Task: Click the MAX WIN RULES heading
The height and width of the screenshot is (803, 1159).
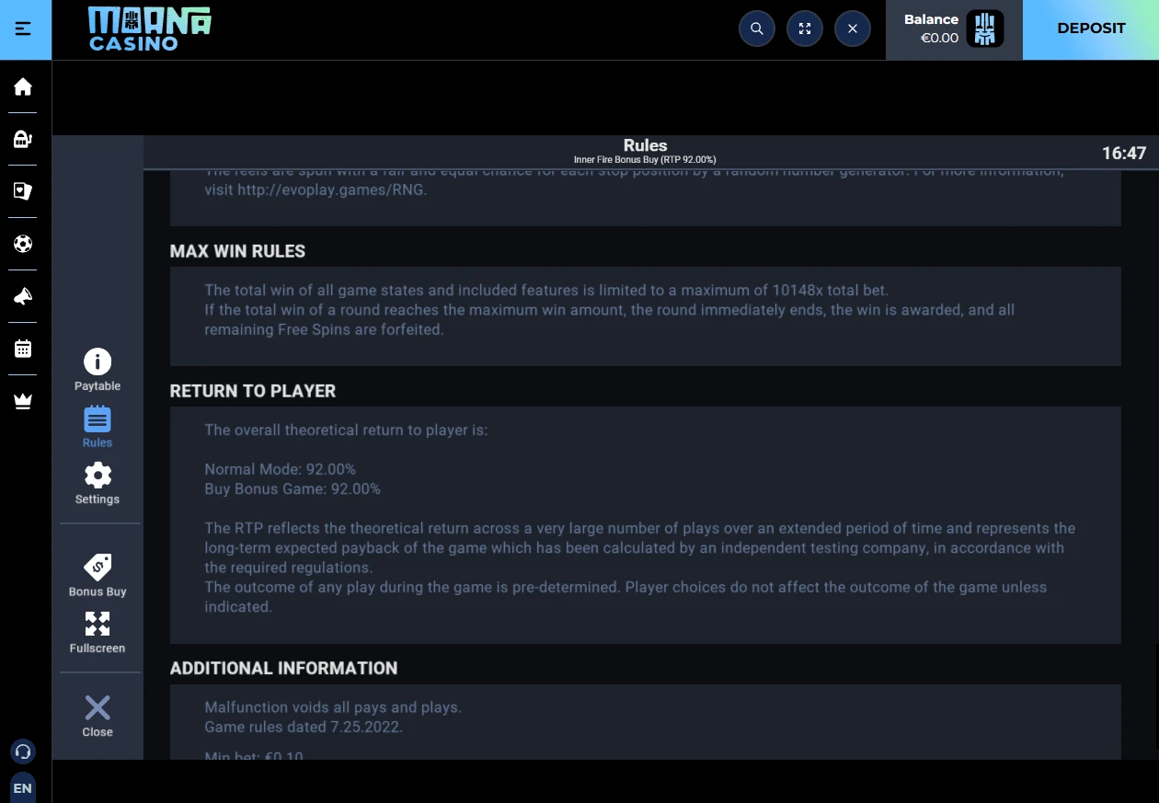Action: pos(237,251)
